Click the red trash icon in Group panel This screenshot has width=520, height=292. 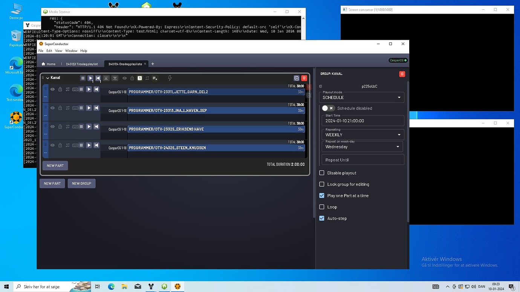(402, 74)
